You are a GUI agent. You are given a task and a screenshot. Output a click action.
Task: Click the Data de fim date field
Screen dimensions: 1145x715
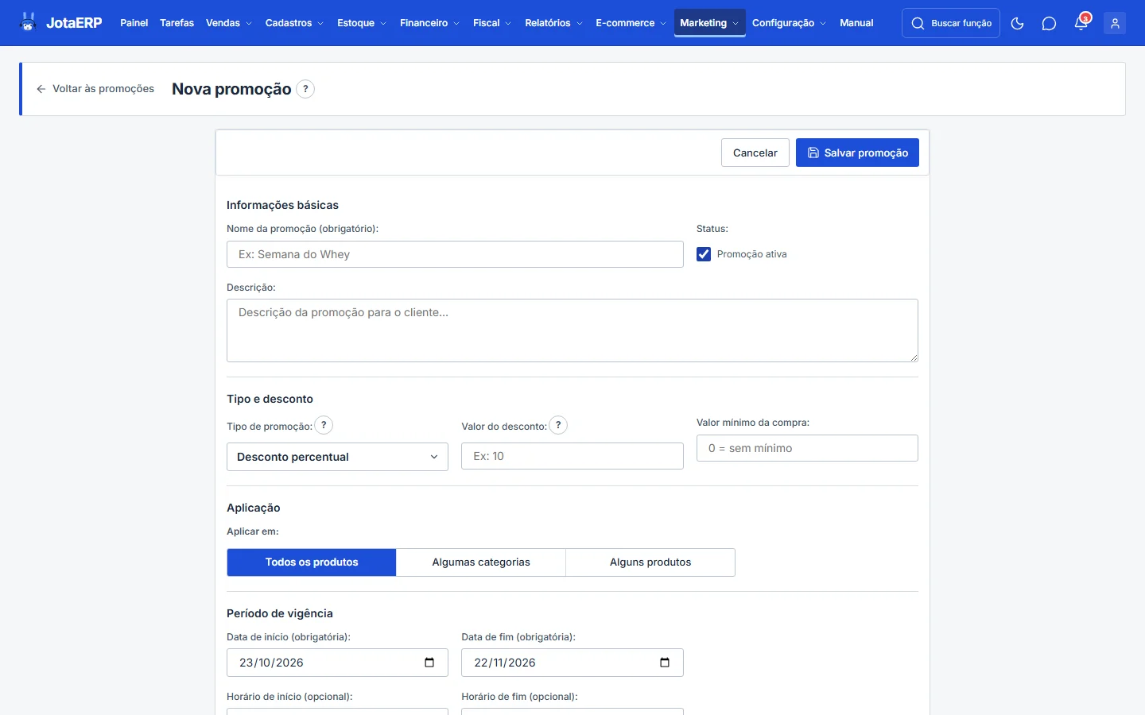(x=572, y=663)
